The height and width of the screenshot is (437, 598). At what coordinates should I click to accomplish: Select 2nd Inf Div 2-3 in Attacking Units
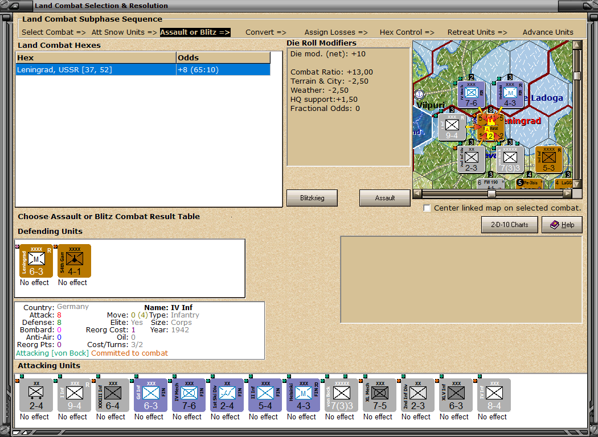click(x=417, y=395)
